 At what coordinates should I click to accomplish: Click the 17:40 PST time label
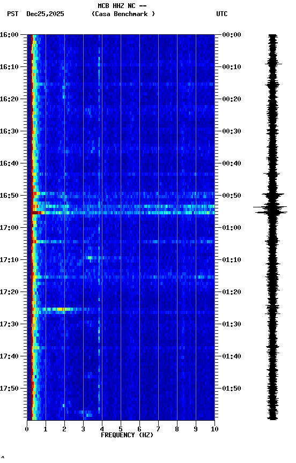point(9,357)
